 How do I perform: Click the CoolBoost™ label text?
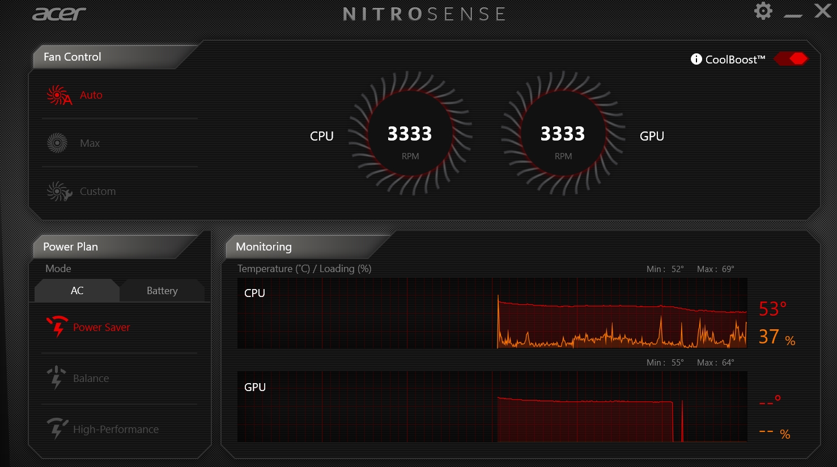tap(735, 60)
